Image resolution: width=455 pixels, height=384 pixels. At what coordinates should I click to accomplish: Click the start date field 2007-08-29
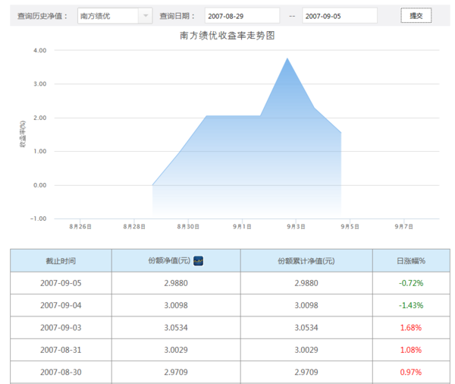coord(242,16)
